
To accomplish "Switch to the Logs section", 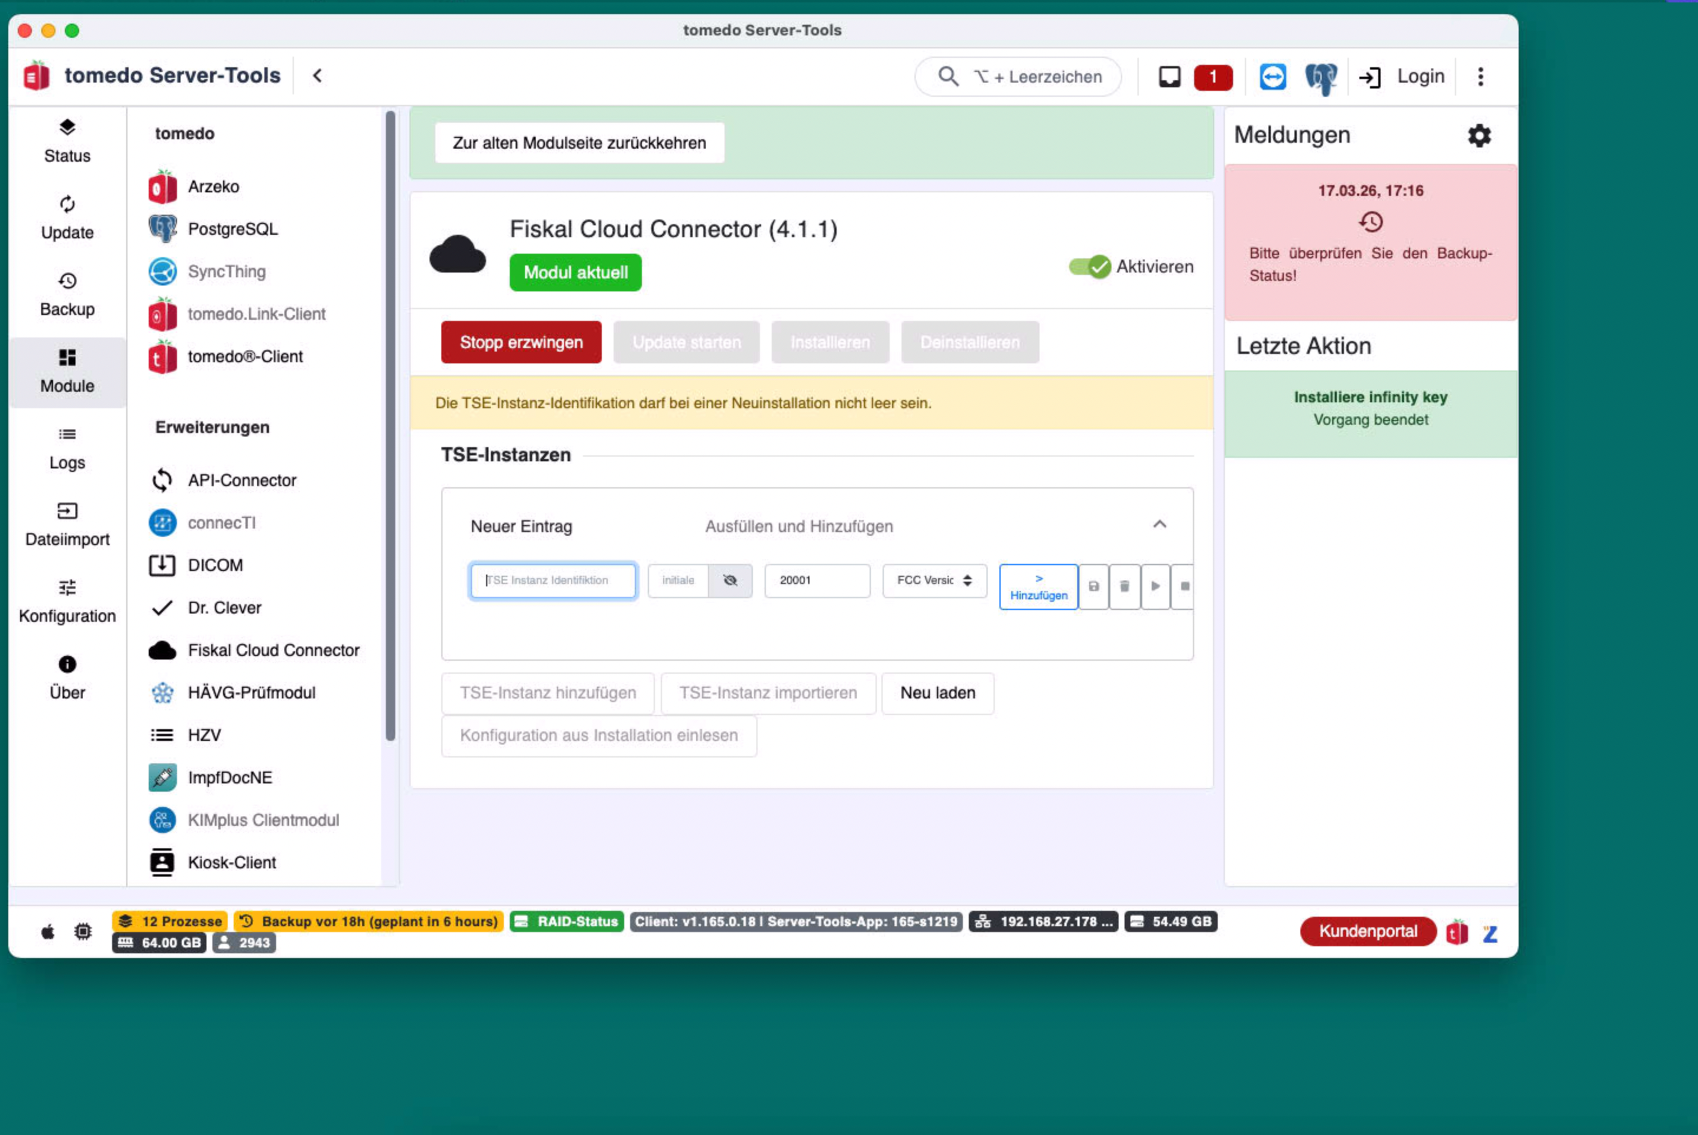I will (67, 449).
